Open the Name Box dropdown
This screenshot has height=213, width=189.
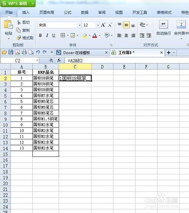click(37, 60)
